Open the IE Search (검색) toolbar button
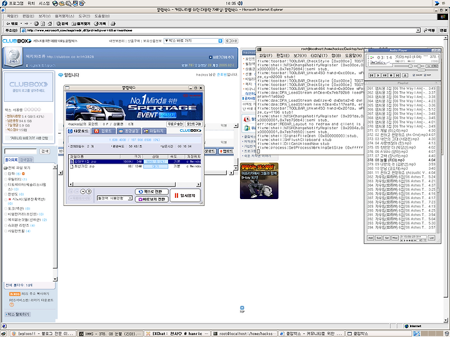This screenshot has width=450, height=337. click(62, 24)
